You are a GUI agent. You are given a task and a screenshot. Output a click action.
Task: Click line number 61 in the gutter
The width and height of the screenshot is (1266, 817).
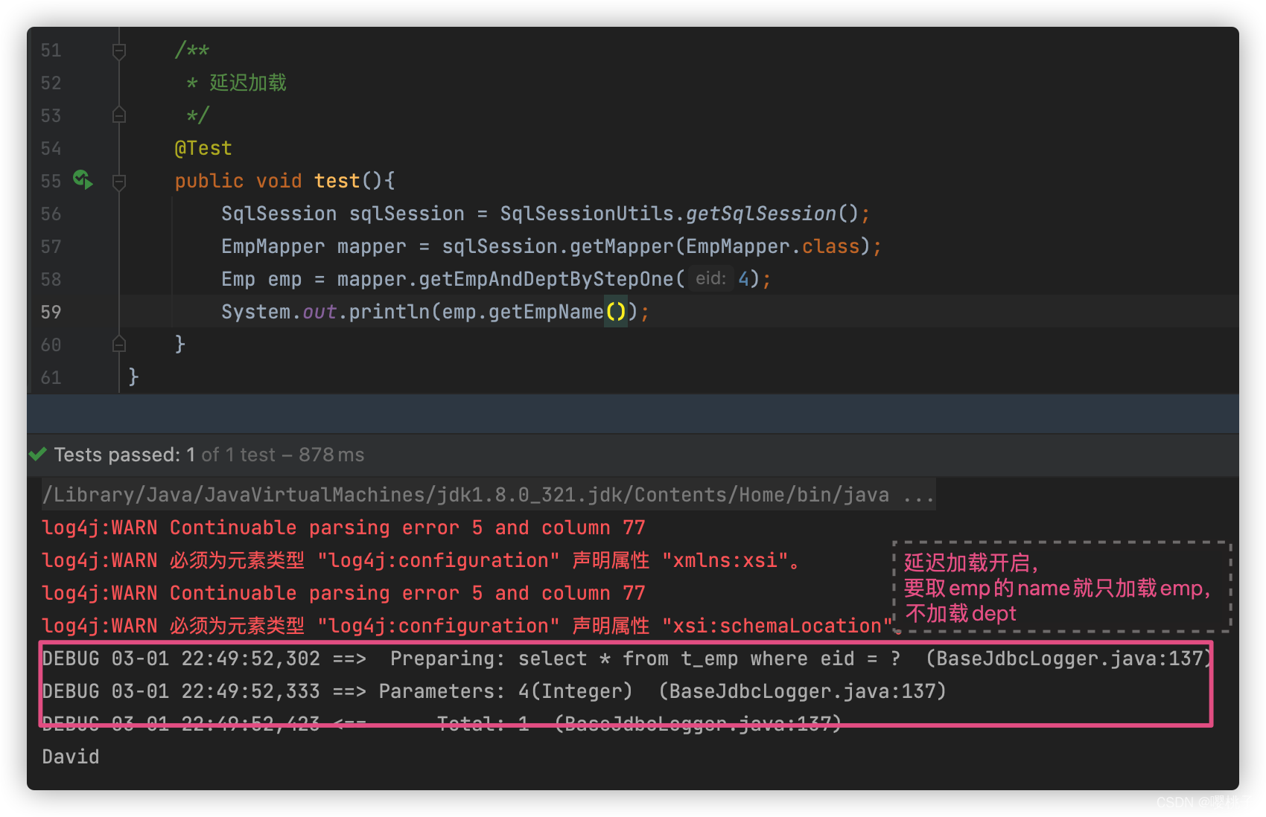(x=51, y=378)
